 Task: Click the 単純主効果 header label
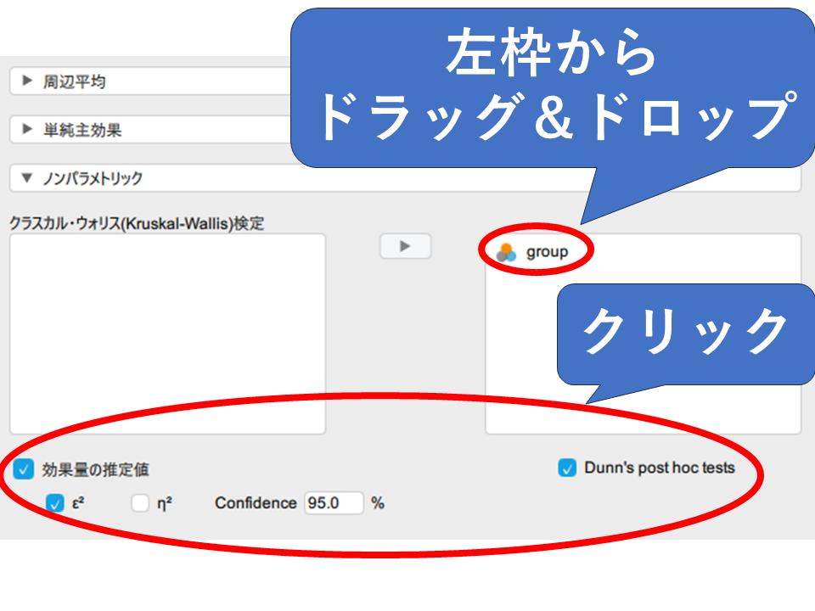click(x=83, y=131)
